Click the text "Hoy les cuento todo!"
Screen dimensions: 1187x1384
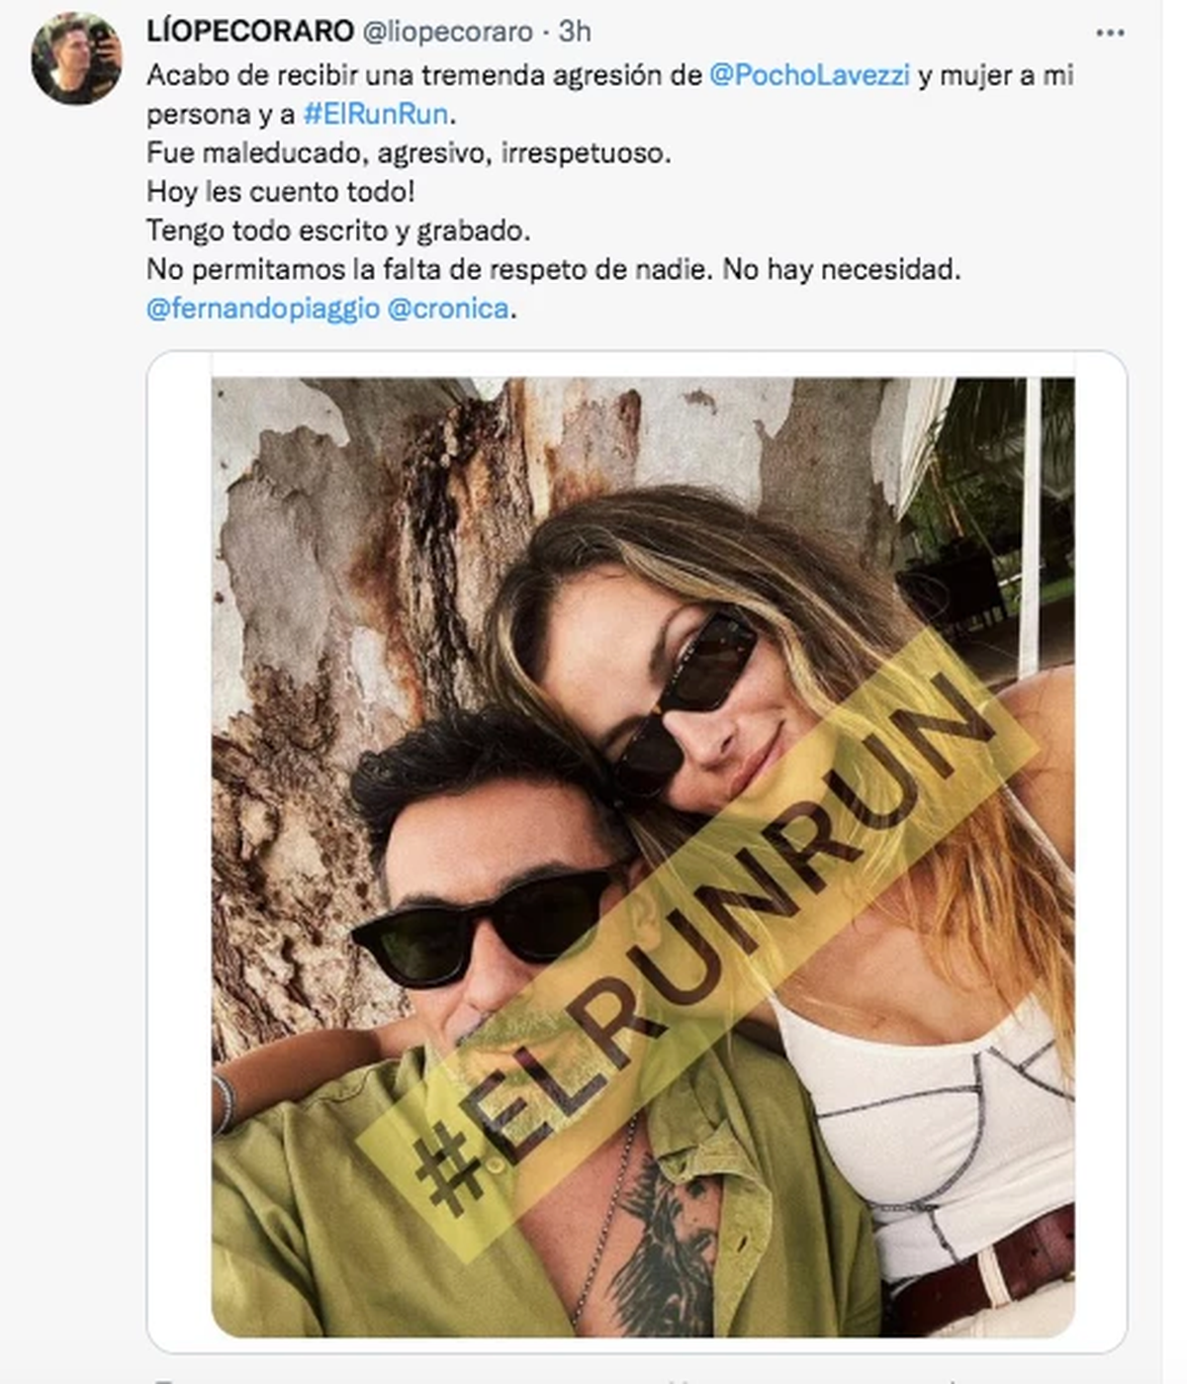(280, 191)
